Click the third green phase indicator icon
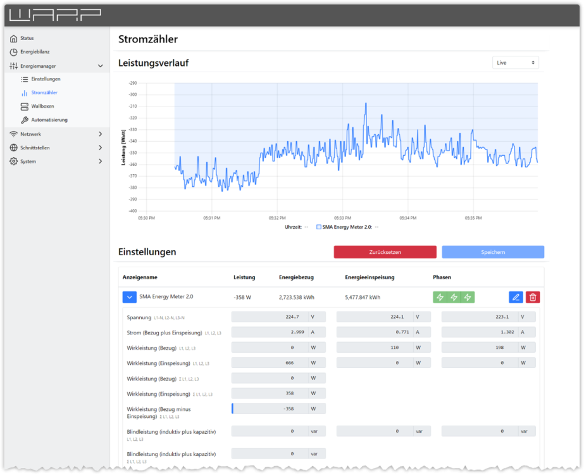 [x=468, y=297]
